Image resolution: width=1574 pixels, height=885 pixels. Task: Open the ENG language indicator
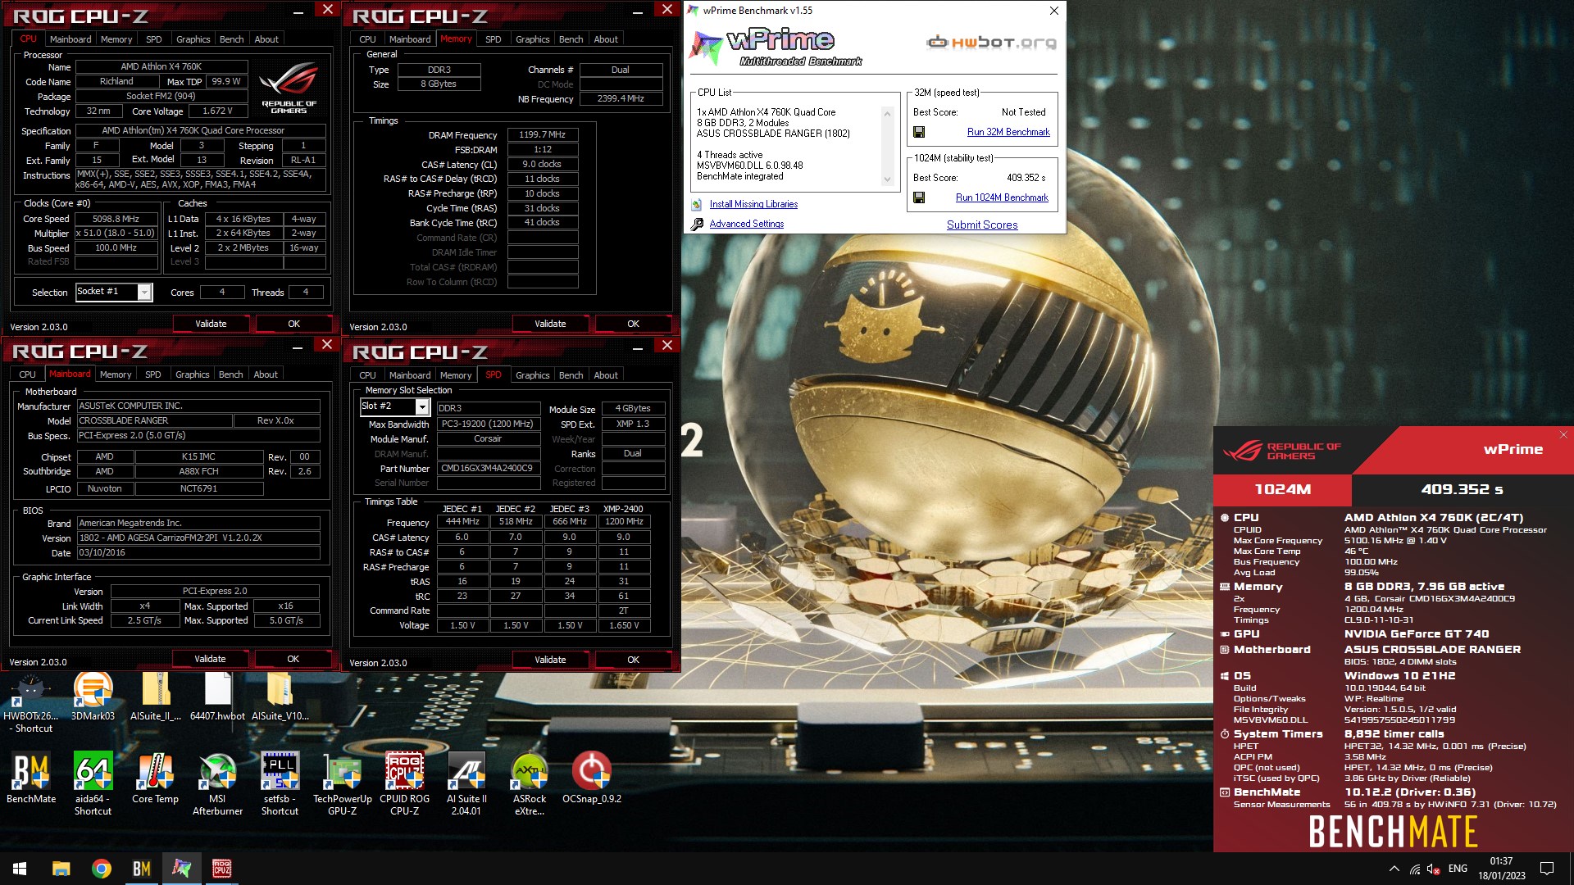click(x=1458, y=869)
